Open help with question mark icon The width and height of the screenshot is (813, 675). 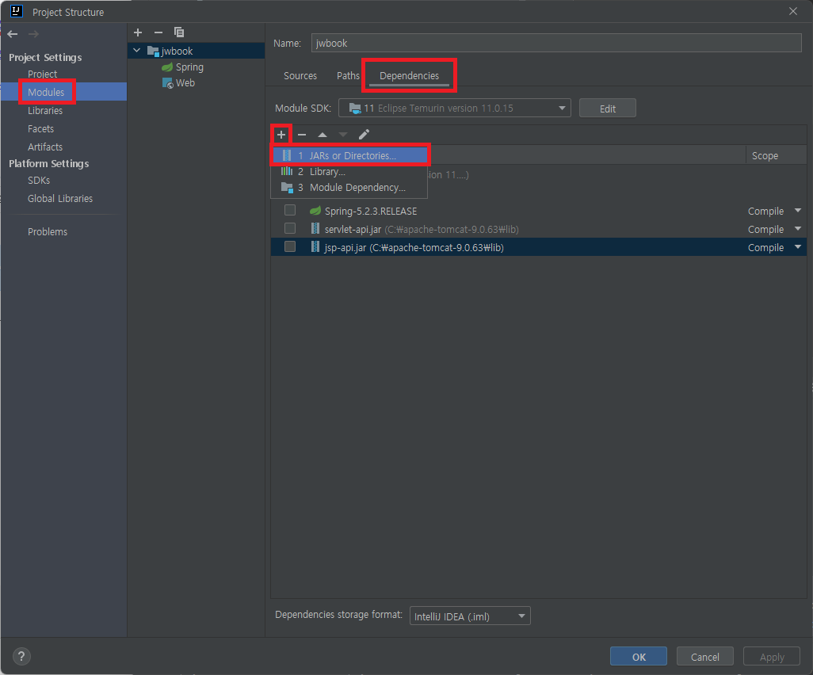21,656
